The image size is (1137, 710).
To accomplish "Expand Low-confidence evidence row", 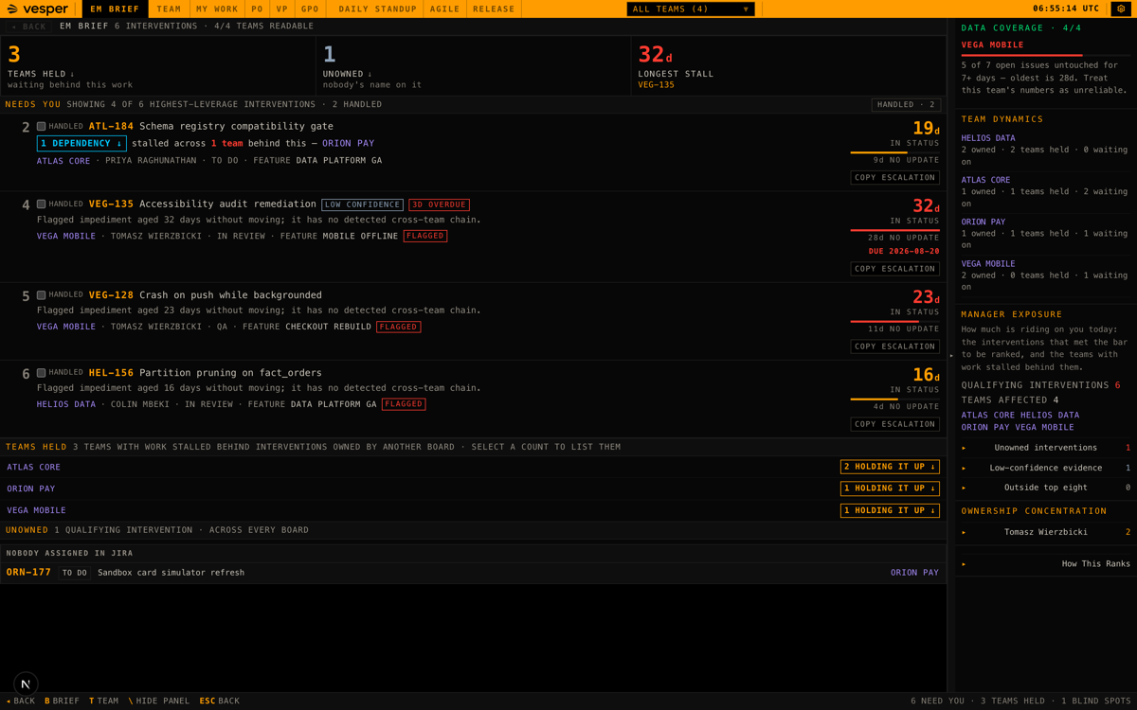I will (1046, 468).
